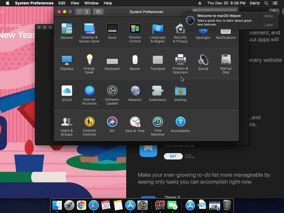284x213 pixels.
Task: Open Users & Groups preferences
Action: (67, 126)
